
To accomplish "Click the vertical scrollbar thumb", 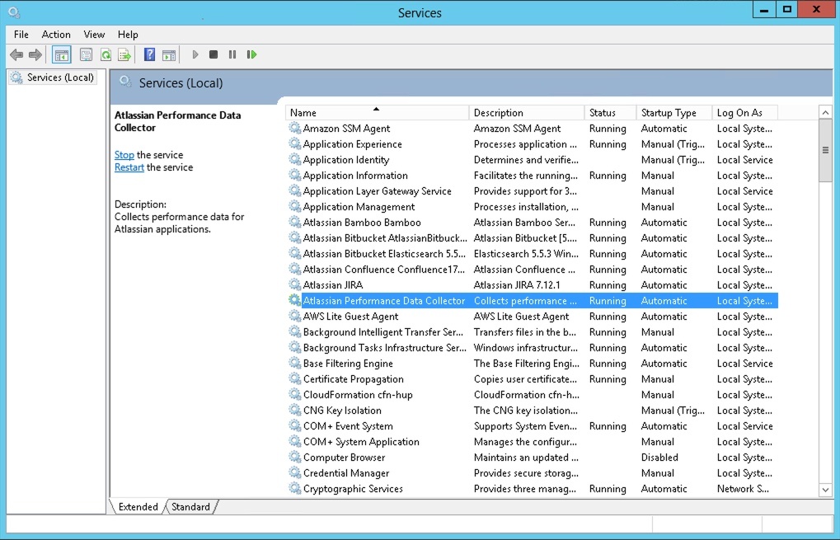I will pos(825,151).
